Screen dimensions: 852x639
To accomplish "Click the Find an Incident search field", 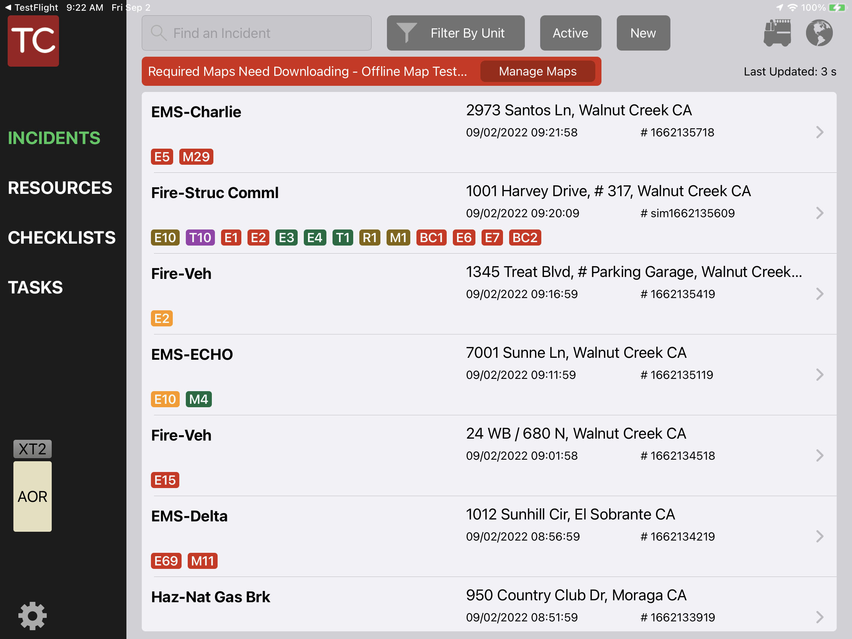I will (257, 33).
